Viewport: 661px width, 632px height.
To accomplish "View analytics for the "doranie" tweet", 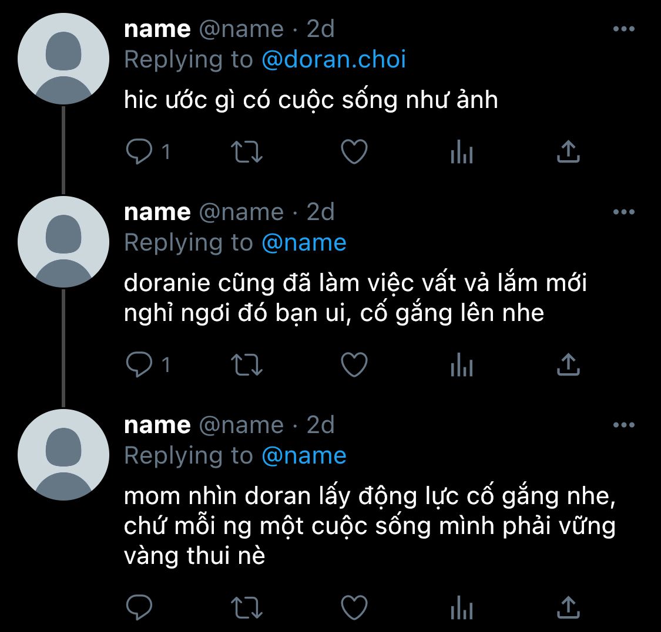I will click(x=462, y=364).
